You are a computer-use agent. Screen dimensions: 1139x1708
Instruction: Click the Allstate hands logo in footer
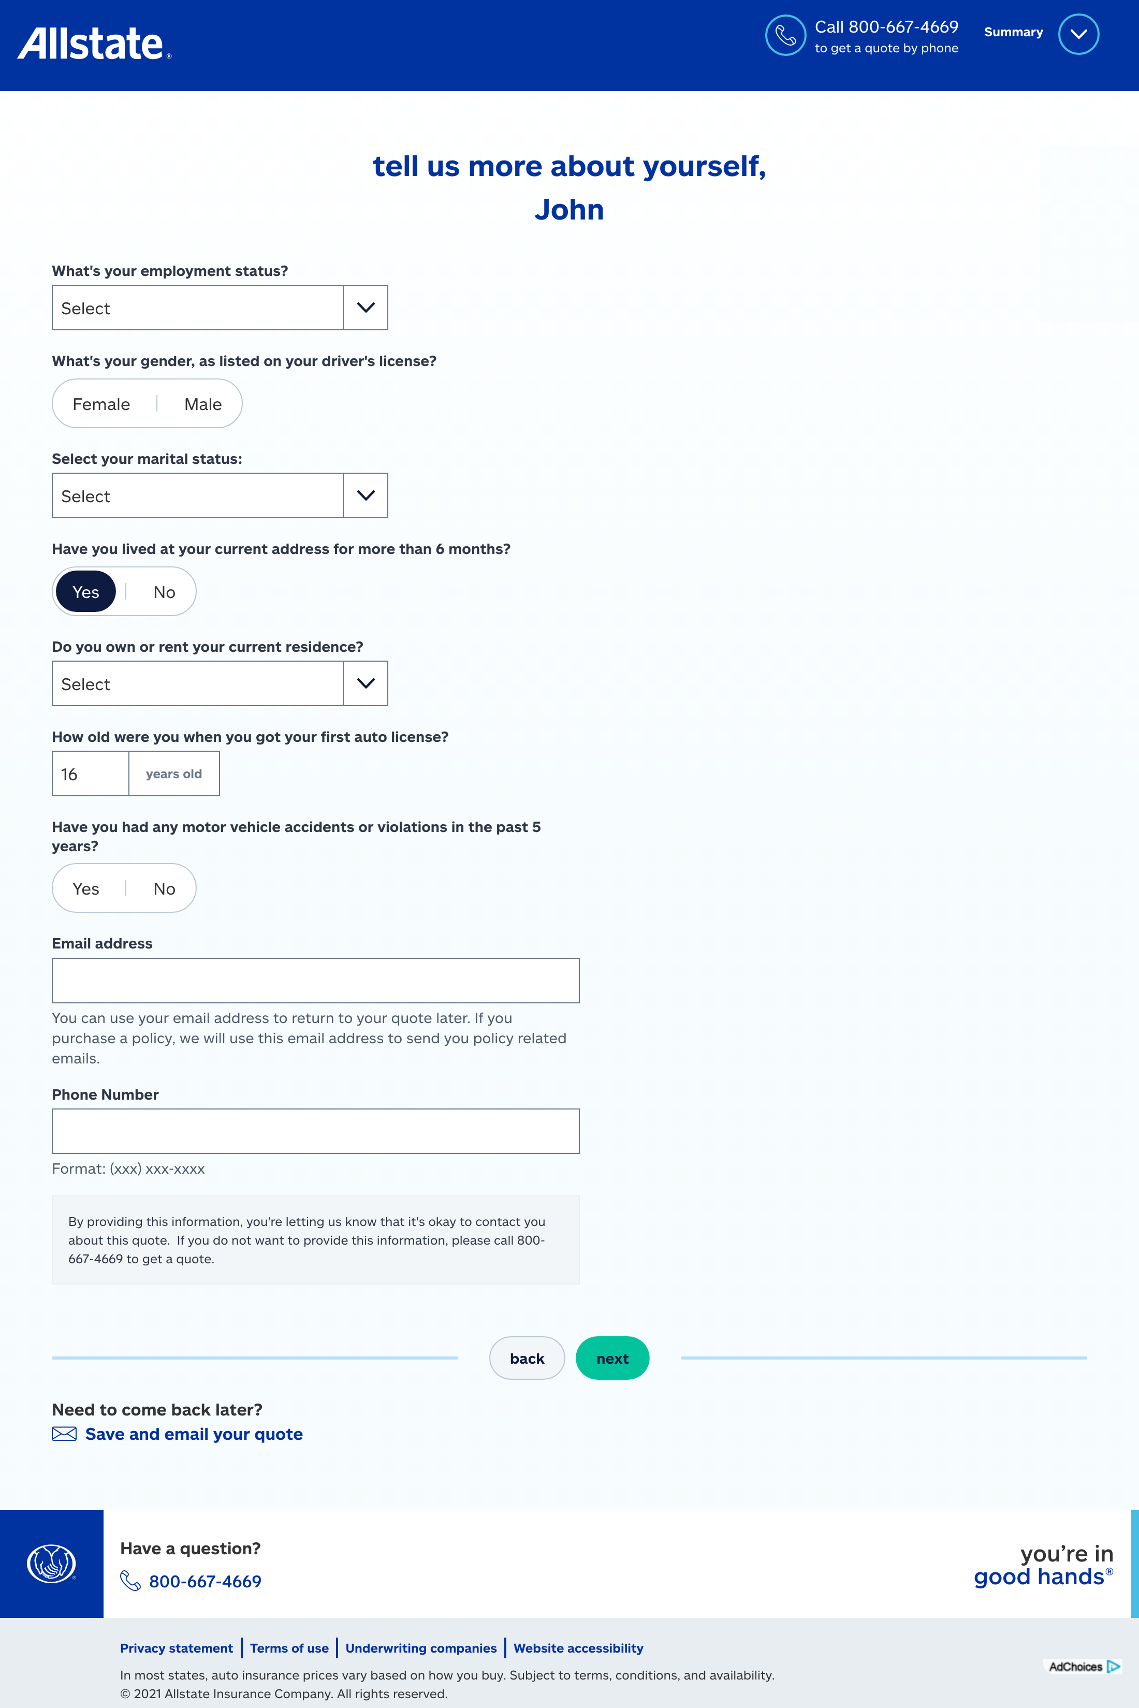click(x=51, y=1564)
